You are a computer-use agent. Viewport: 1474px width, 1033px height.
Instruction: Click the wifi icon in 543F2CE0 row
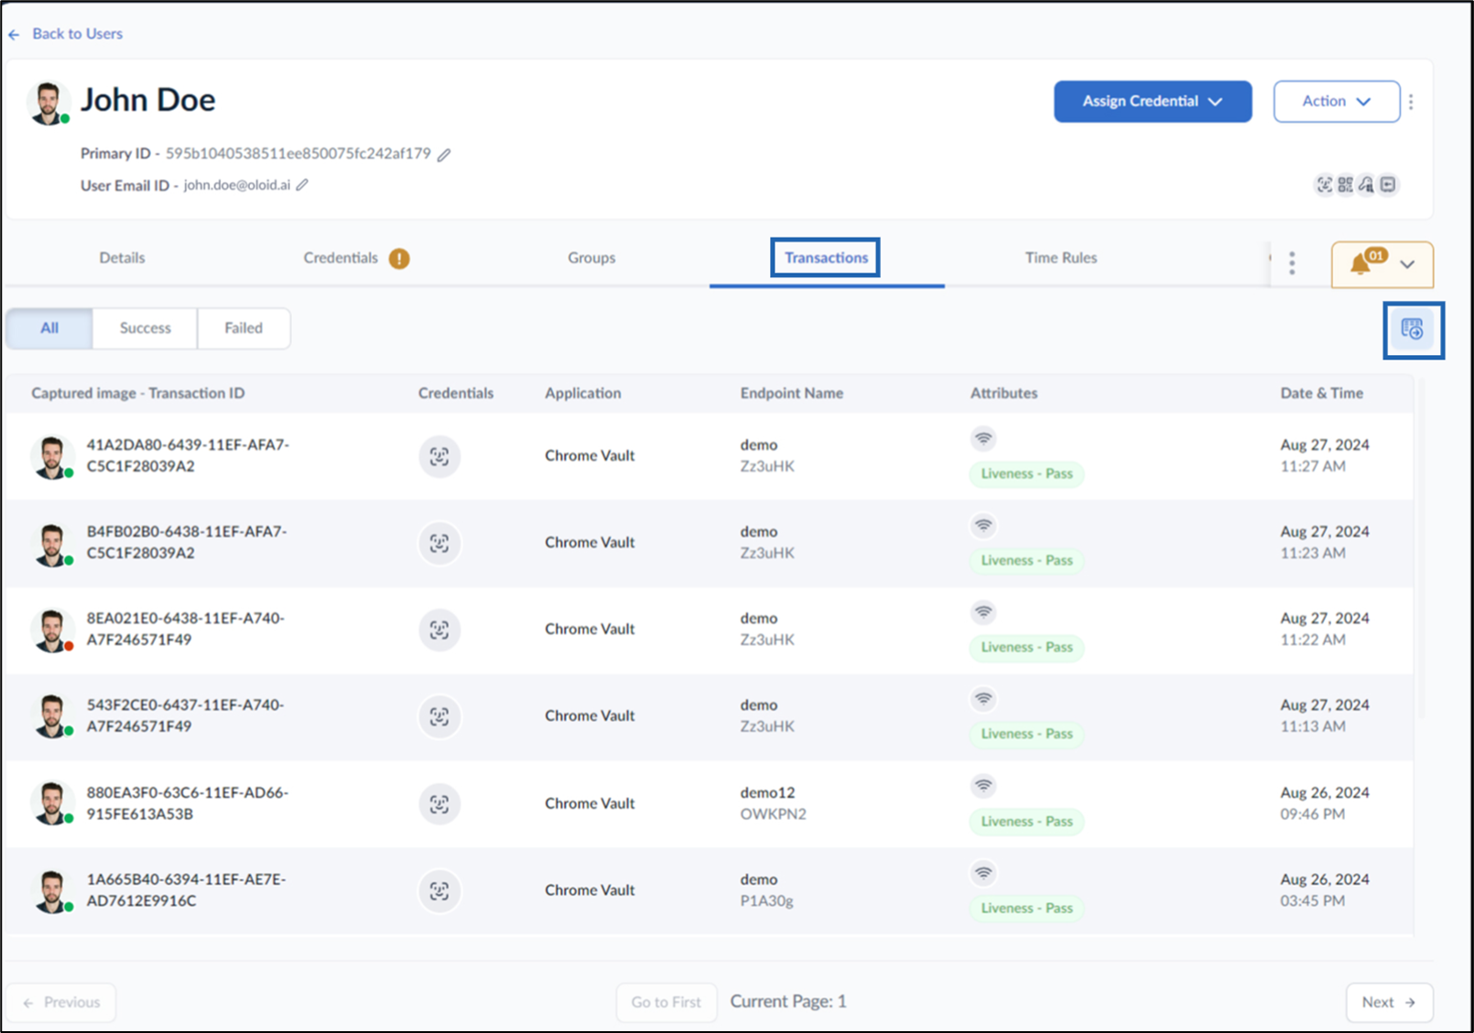coord(983,699)
